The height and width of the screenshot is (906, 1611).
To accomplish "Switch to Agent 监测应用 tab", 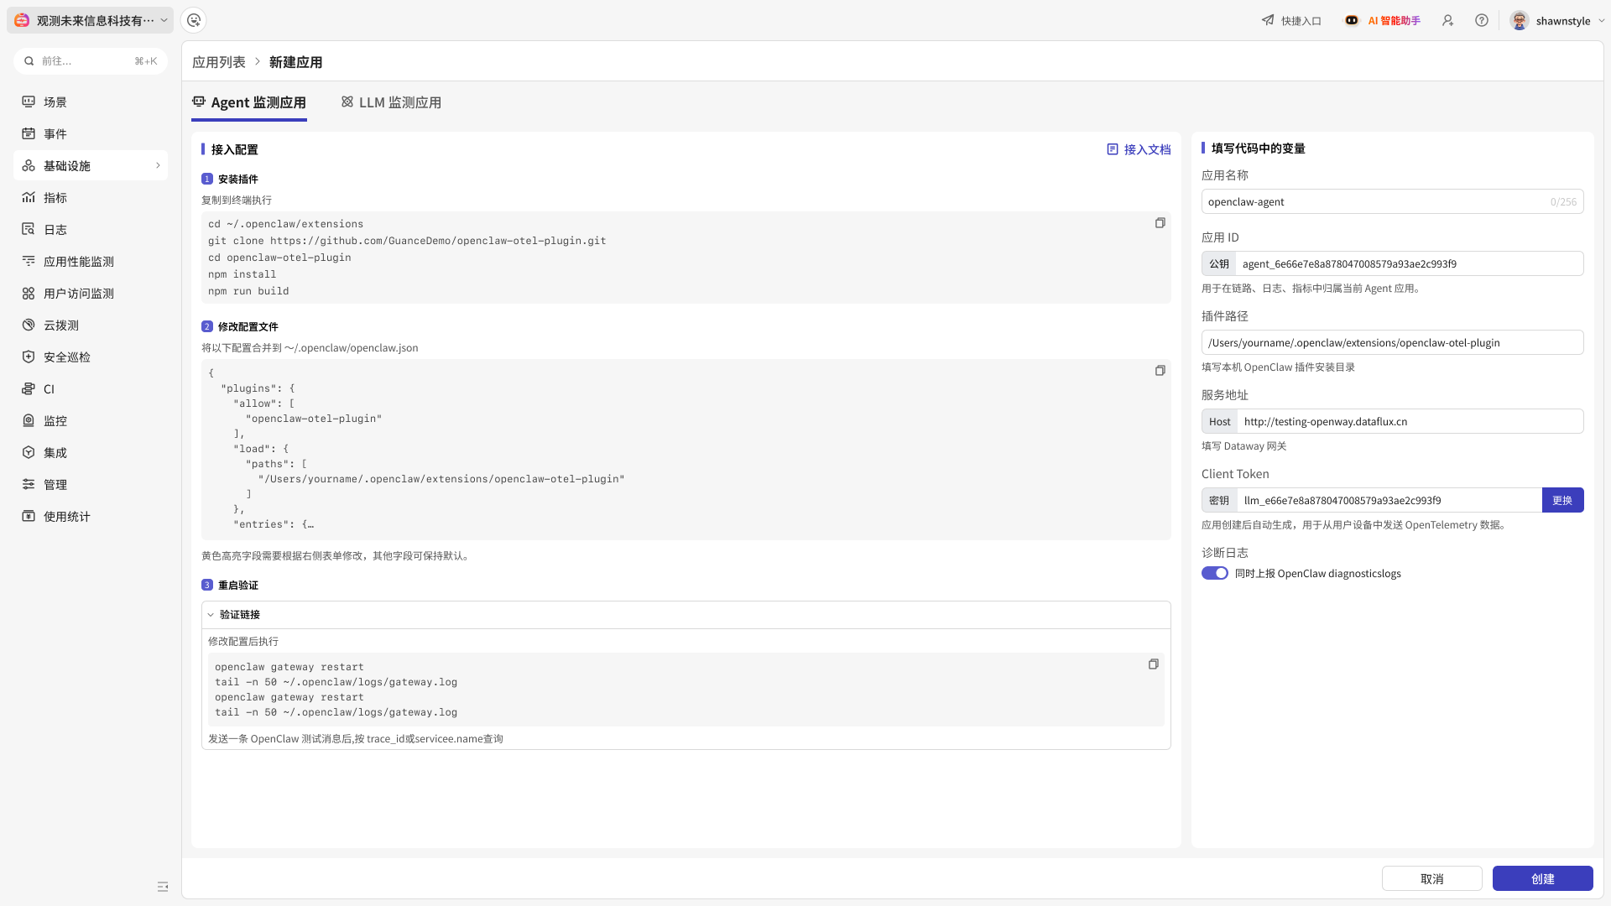I will click(249, 102).
